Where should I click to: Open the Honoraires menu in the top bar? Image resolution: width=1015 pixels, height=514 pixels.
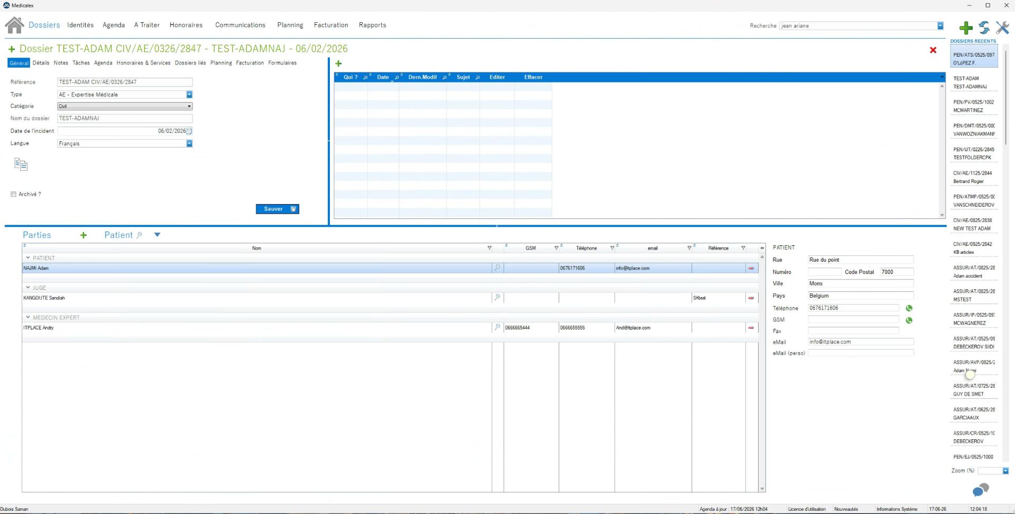coord(186,25)
